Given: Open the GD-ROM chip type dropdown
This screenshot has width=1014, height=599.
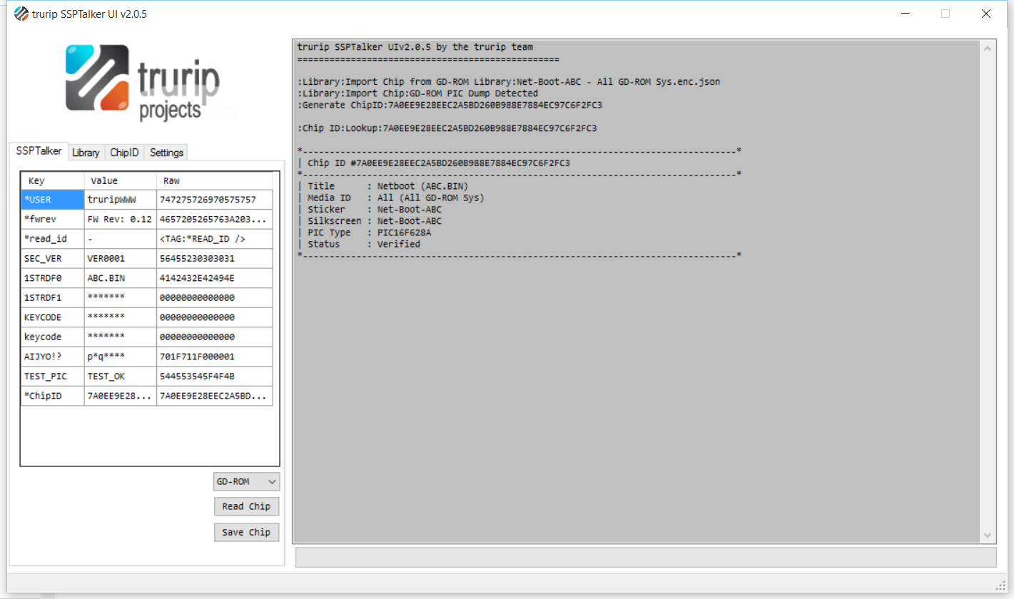Looking at the screenshot, I should [x=246, y=482].
